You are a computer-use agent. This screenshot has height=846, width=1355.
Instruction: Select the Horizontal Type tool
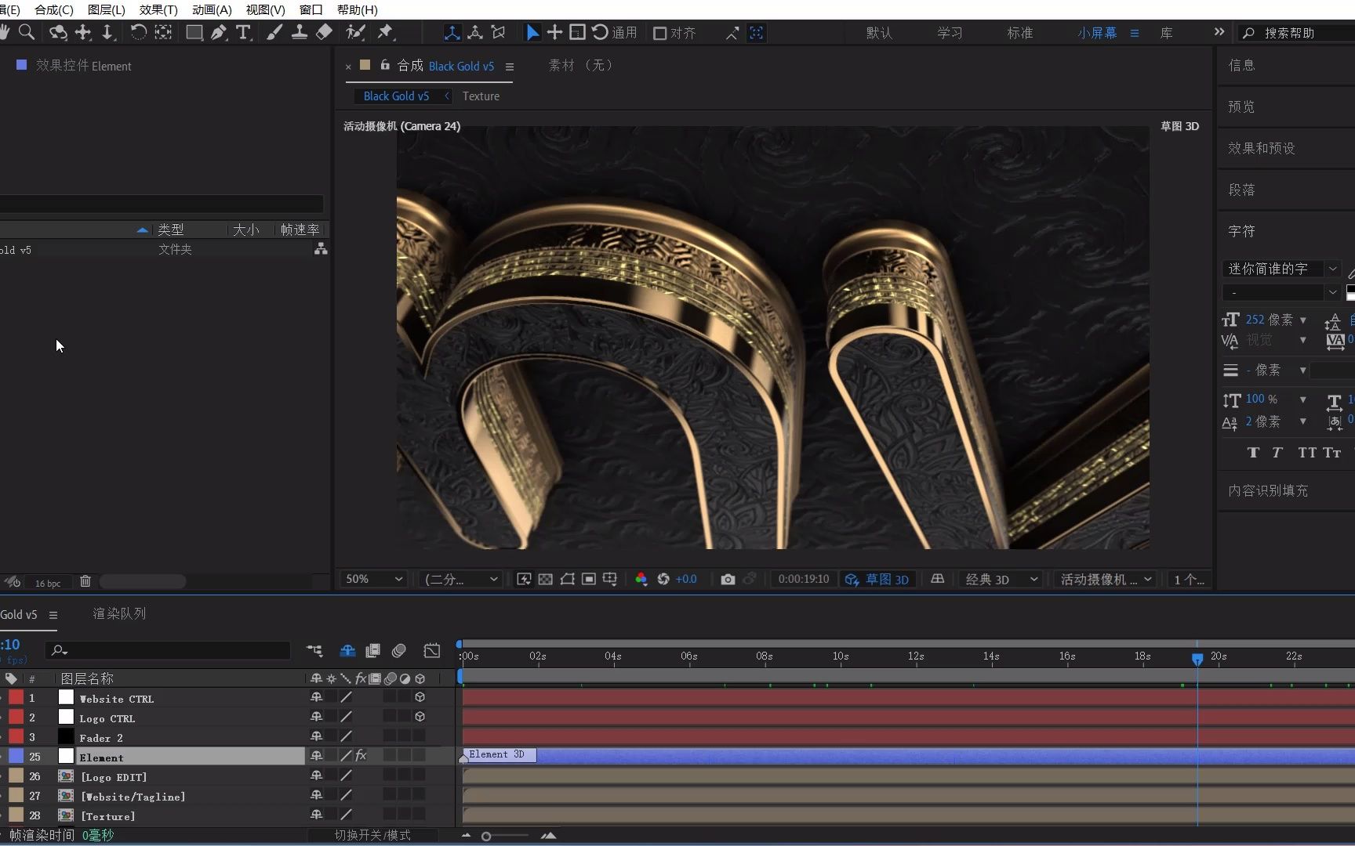pos(244,32)
